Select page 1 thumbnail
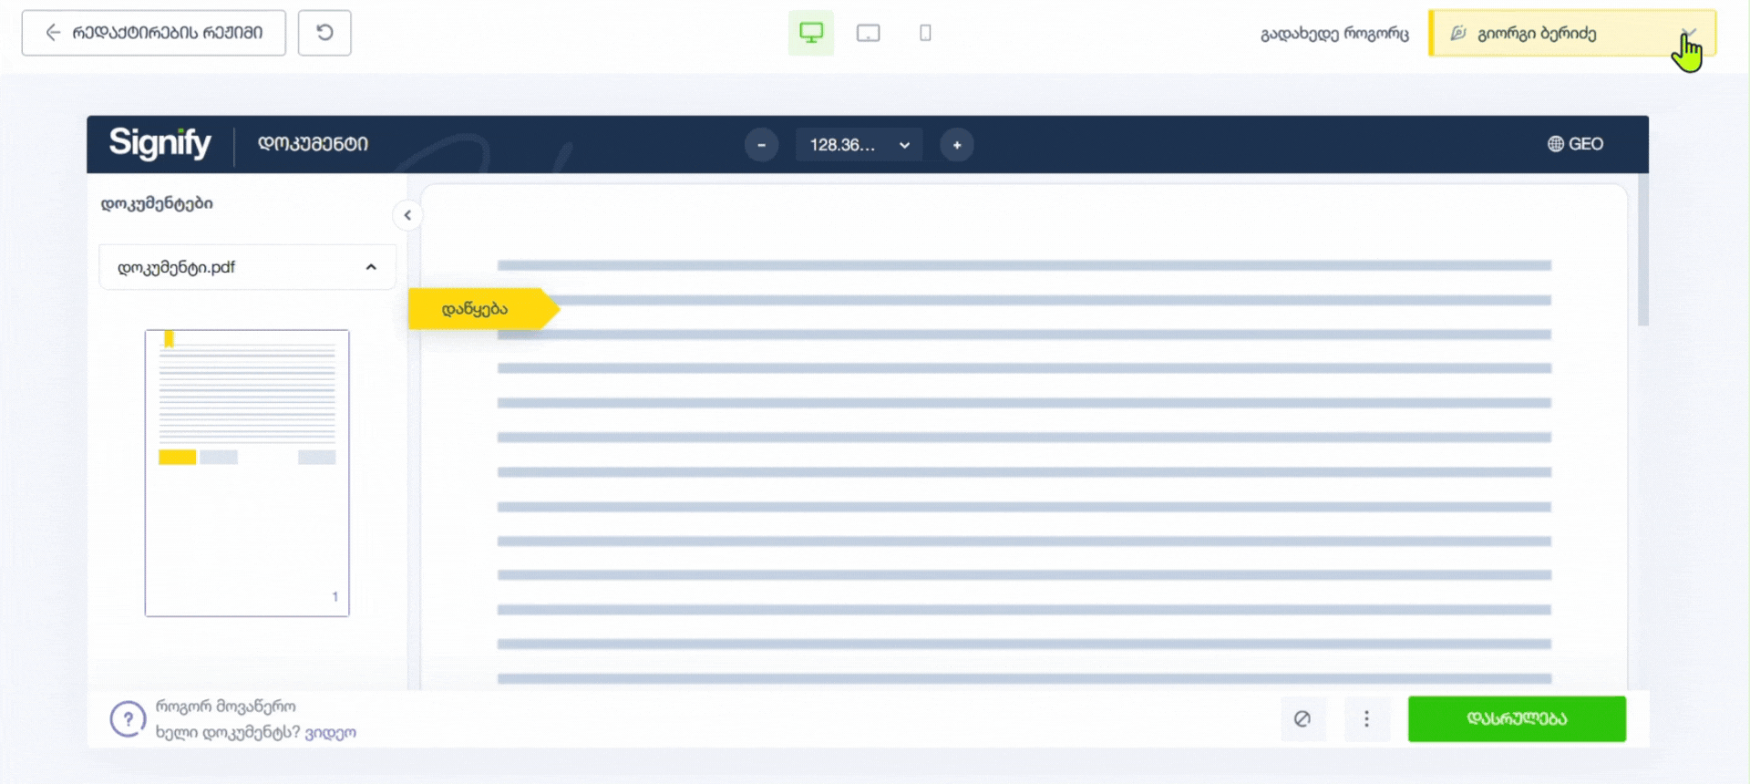 pos(247,473)
